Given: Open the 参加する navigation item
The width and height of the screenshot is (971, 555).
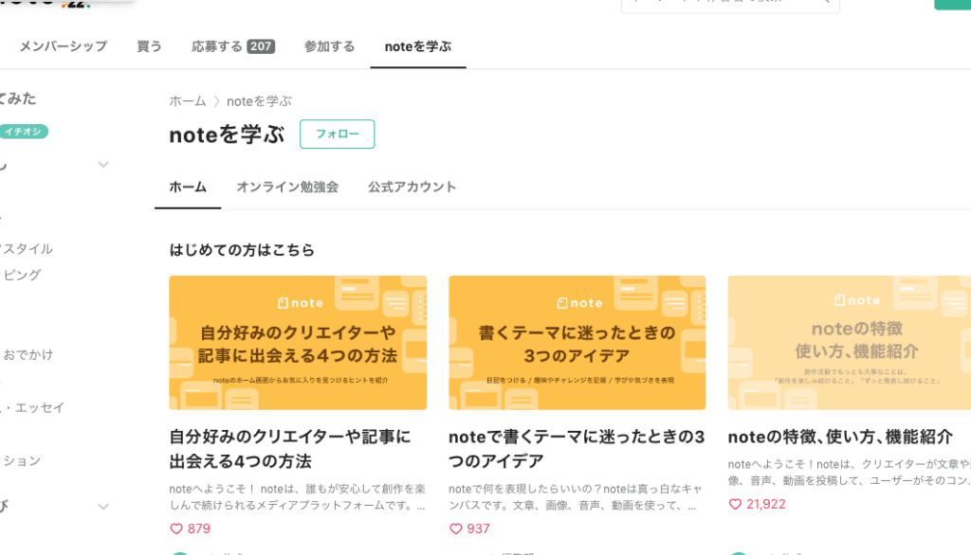Looking at the screenshot, I should pyautogui.click(x=329, y=46).
